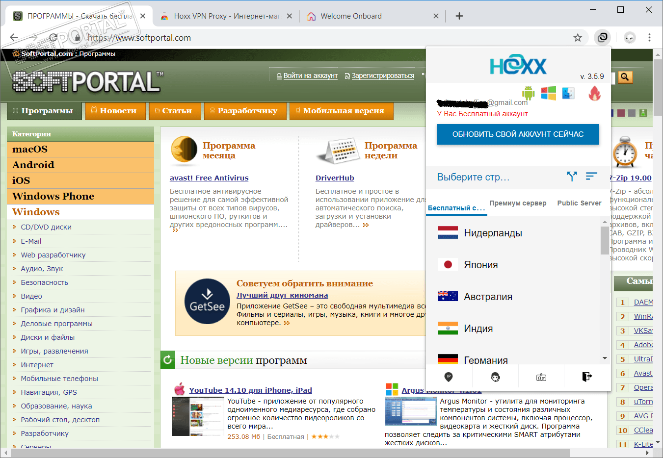Screen dimensions: 663x458
Task: Click the Программа недели calendar icon
Action: (337, 151)
